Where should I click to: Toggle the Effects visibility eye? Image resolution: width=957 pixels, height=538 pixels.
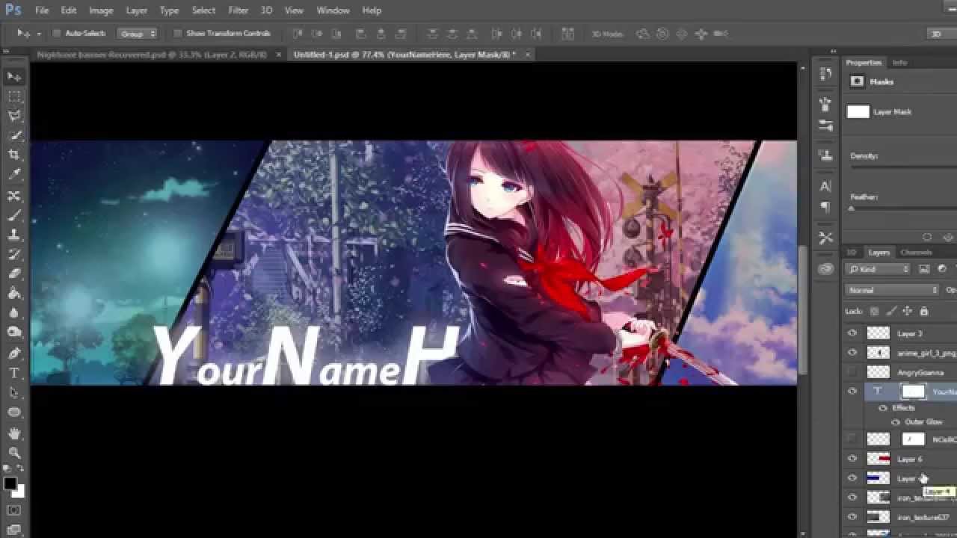[883, 408]
